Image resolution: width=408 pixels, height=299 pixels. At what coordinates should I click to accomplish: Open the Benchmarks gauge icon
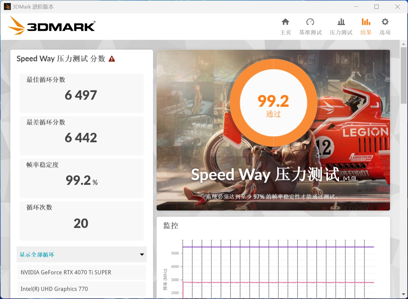(310, 22)
